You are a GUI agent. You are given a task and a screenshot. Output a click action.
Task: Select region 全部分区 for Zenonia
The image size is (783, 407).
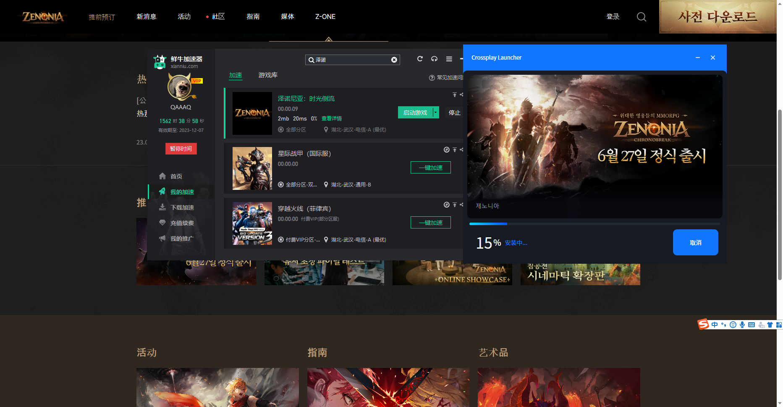(292, 130)
